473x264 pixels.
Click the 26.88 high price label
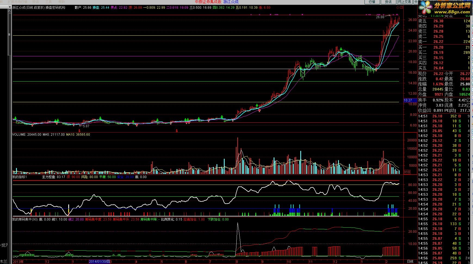(380, 17)
